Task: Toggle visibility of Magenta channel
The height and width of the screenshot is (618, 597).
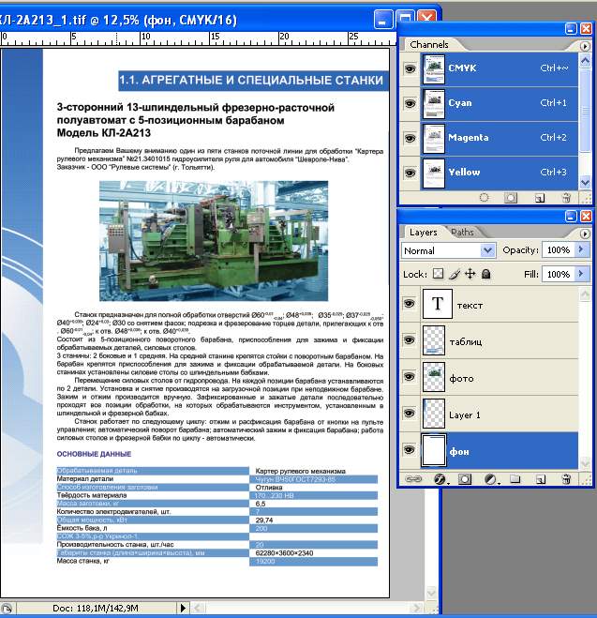Action: 410,138
